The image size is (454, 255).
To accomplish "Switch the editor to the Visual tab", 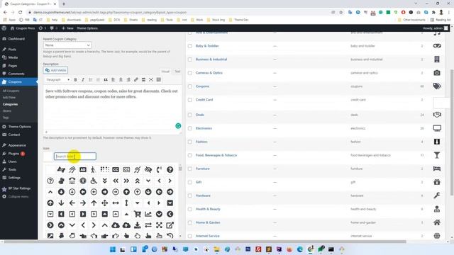I will (x=165, y=72).
